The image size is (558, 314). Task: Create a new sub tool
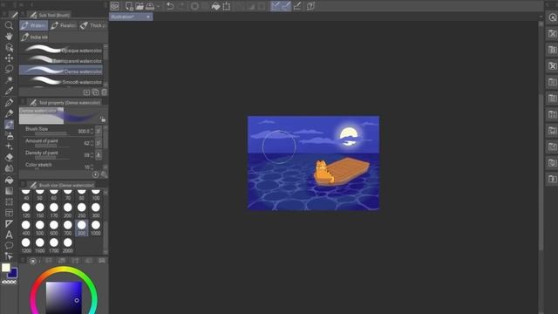click(86, 92)
